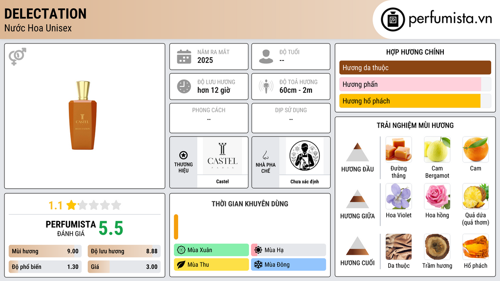Click the perfumer illustration image
Screen dimensions: 500x281
click(305, 156)
